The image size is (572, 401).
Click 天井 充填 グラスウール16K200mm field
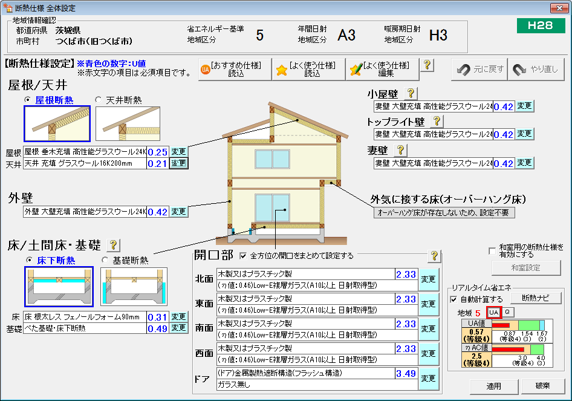click(85, 163)
